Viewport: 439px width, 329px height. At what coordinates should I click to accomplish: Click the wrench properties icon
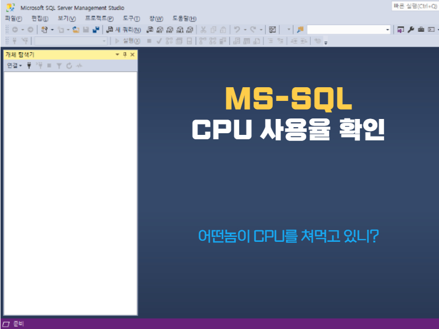point(410,30)
